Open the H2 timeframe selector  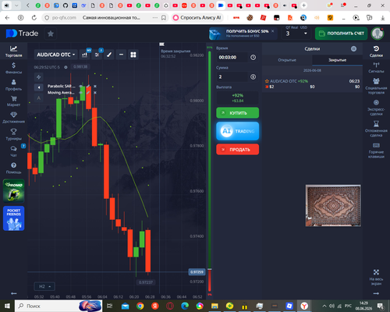tap(44, 286)
